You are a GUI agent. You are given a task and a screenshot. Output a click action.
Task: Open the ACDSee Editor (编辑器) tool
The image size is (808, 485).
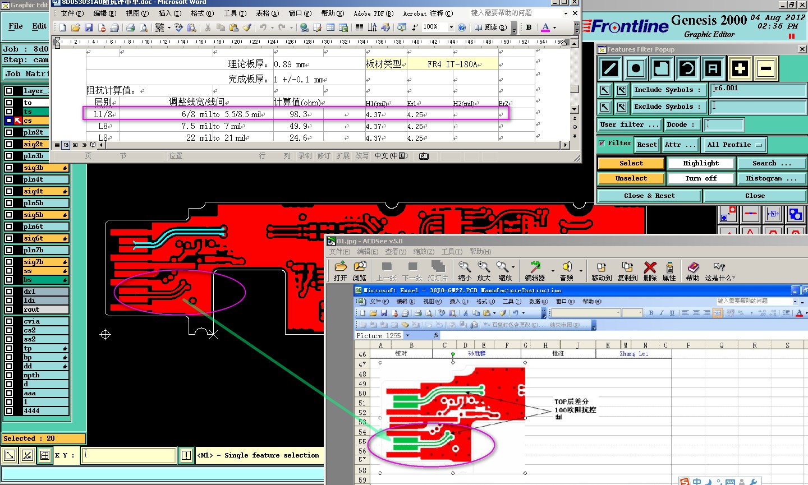click(x=535, y=271)
